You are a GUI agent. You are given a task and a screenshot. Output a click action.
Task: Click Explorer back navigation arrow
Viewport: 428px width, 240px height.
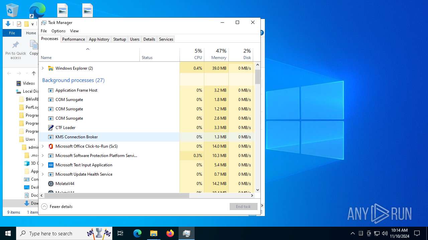click(x=9, y=73)
